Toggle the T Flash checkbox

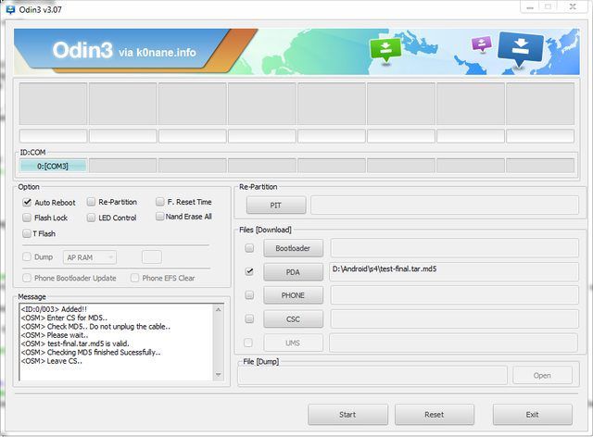point(26,233)
